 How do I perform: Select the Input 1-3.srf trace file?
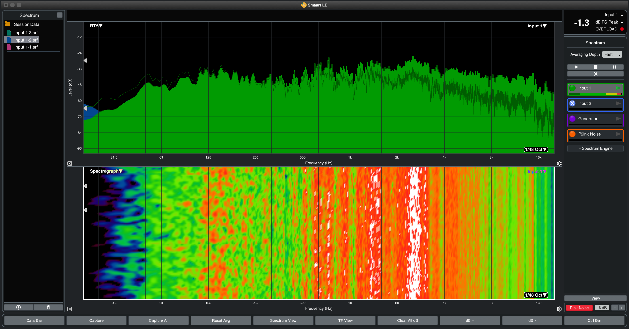[26, 33]
